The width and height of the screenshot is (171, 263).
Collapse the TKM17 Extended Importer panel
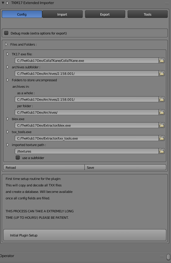coord(3,3)
